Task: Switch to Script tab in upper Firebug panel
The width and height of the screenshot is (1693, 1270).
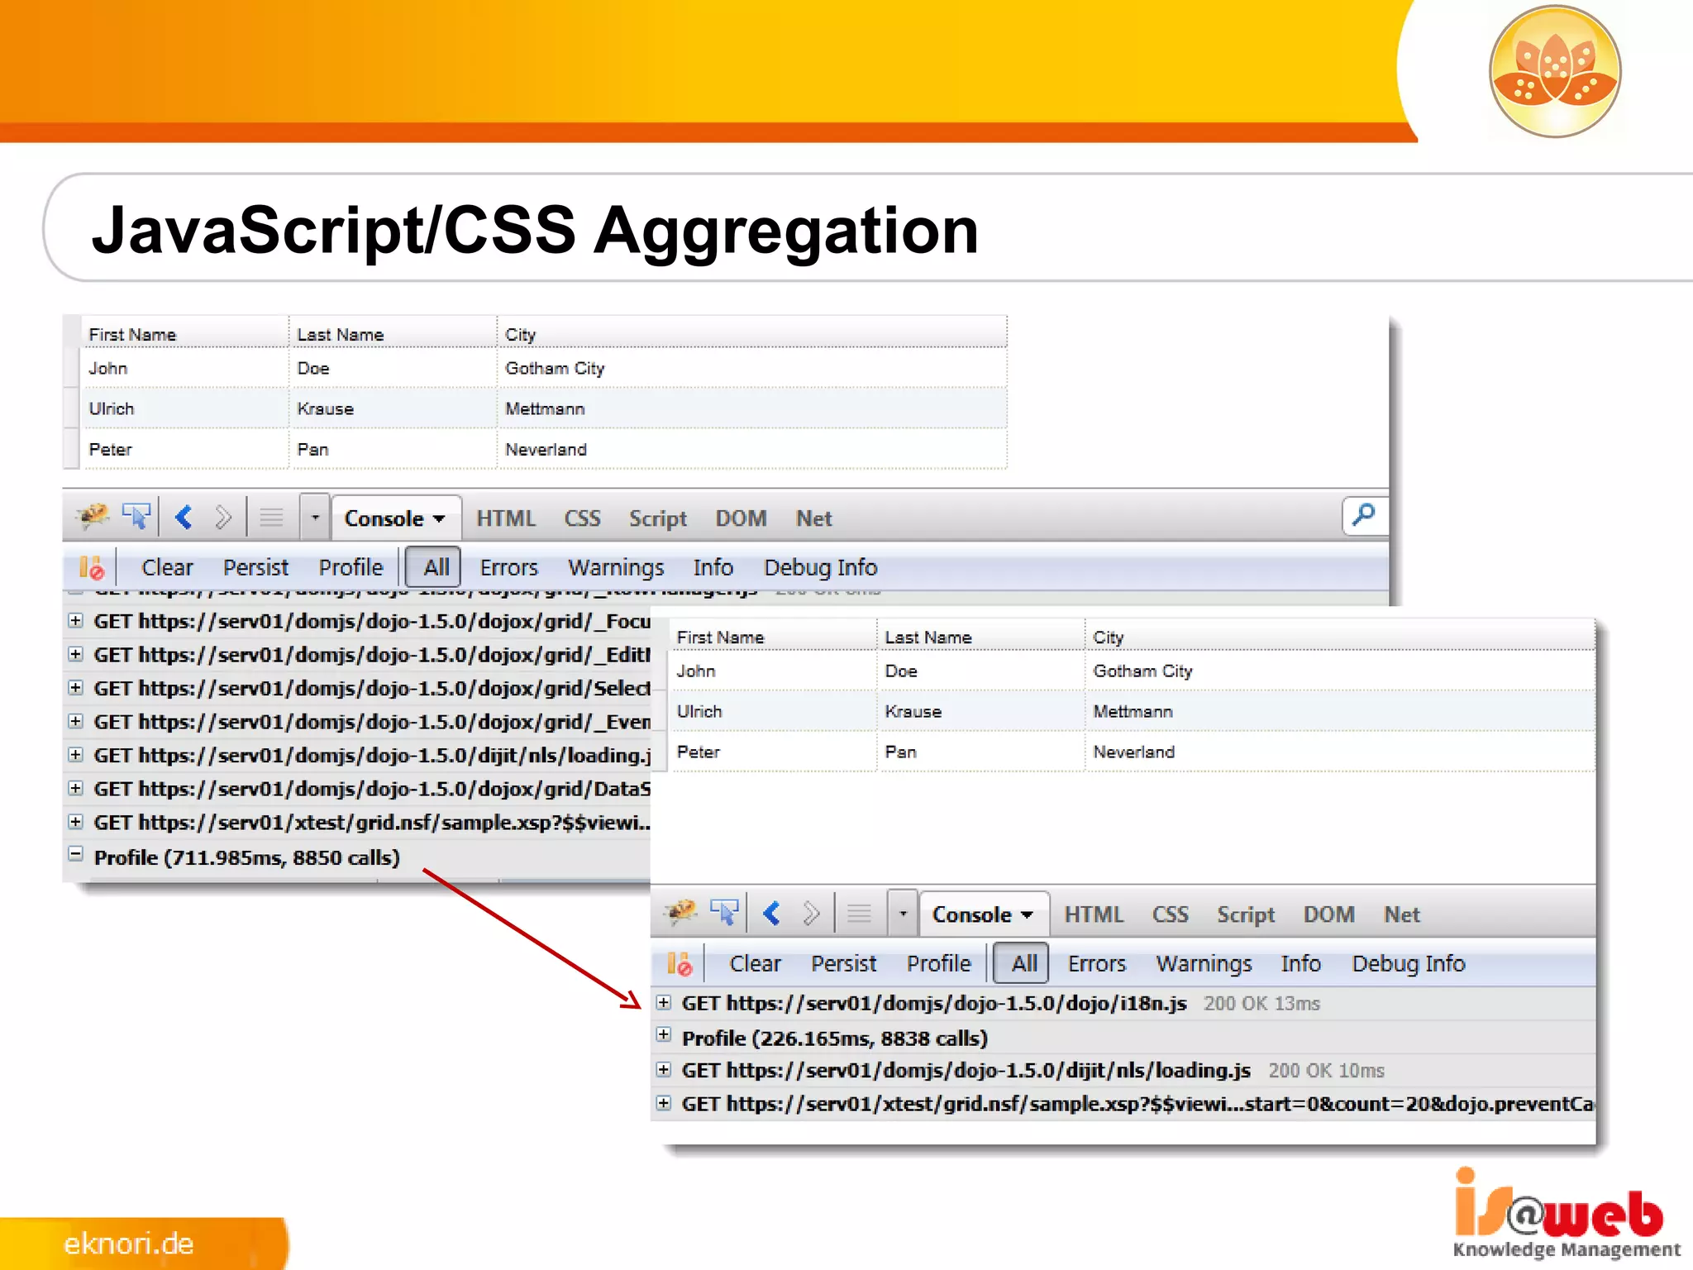Action: click(x=657, y=518)
